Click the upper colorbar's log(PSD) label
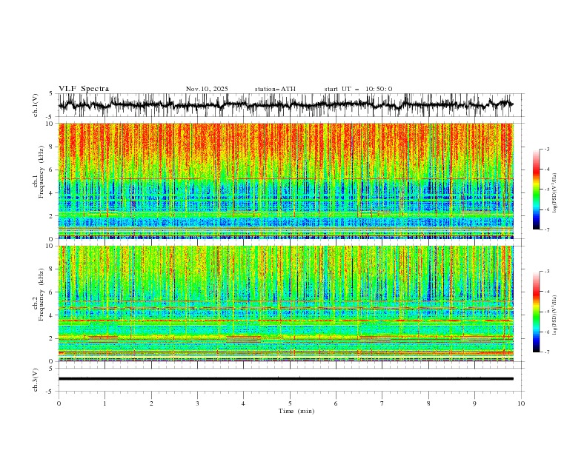This screenshot has height=453, width=587. coord(555,193)
